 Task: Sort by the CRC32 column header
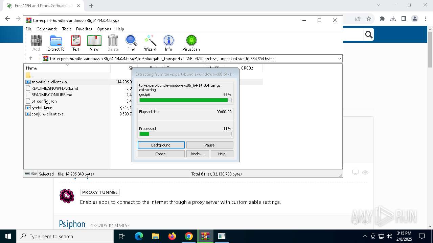click(x=247, y=68)
